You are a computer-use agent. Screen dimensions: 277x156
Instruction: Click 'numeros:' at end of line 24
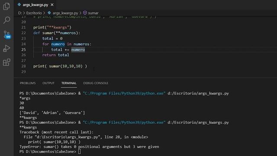pyautogui.click(x=83, y=44)
